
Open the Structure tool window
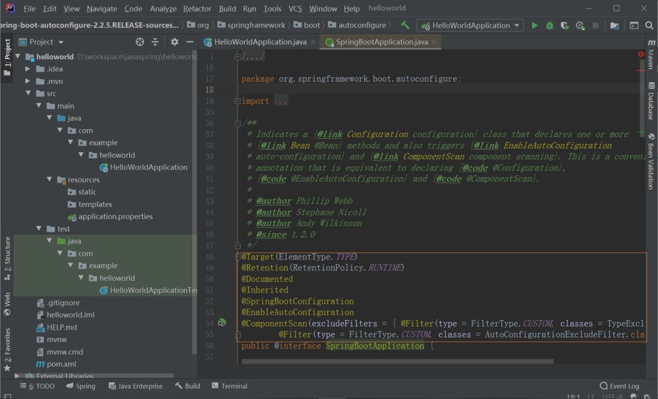coord(7,258)
